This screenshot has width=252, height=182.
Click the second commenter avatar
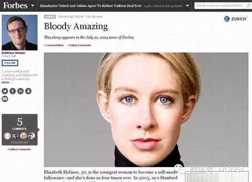tap(16, 136)
